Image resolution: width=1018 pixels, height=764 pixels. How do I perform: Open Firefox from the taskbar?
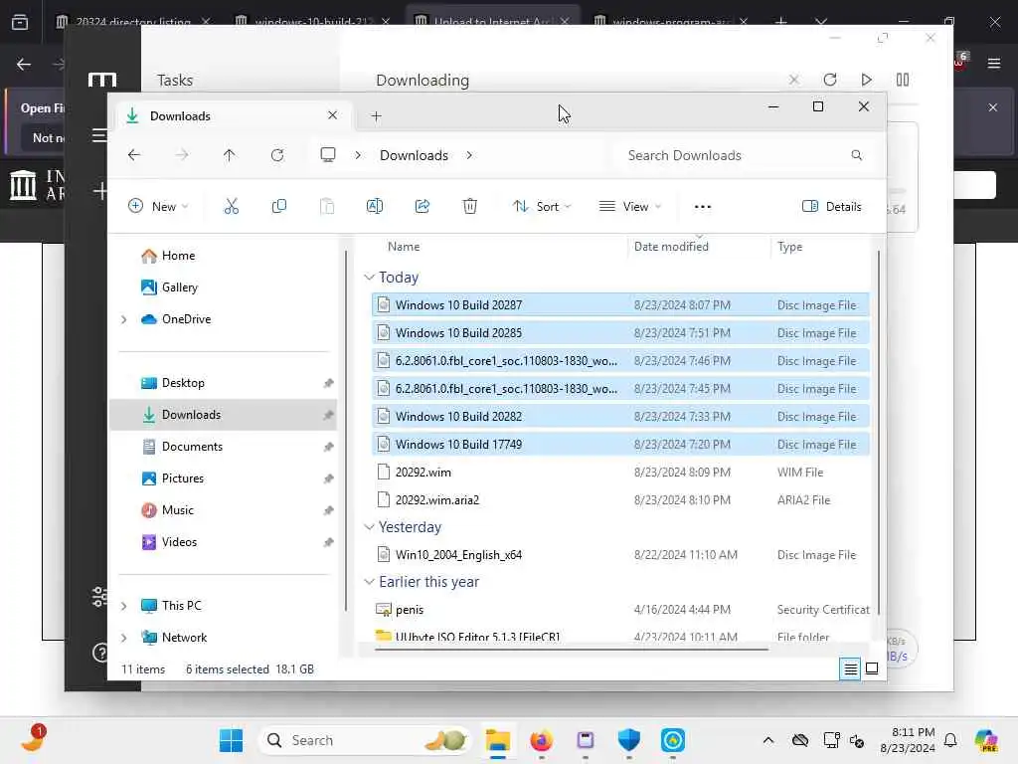coord(542,740)
